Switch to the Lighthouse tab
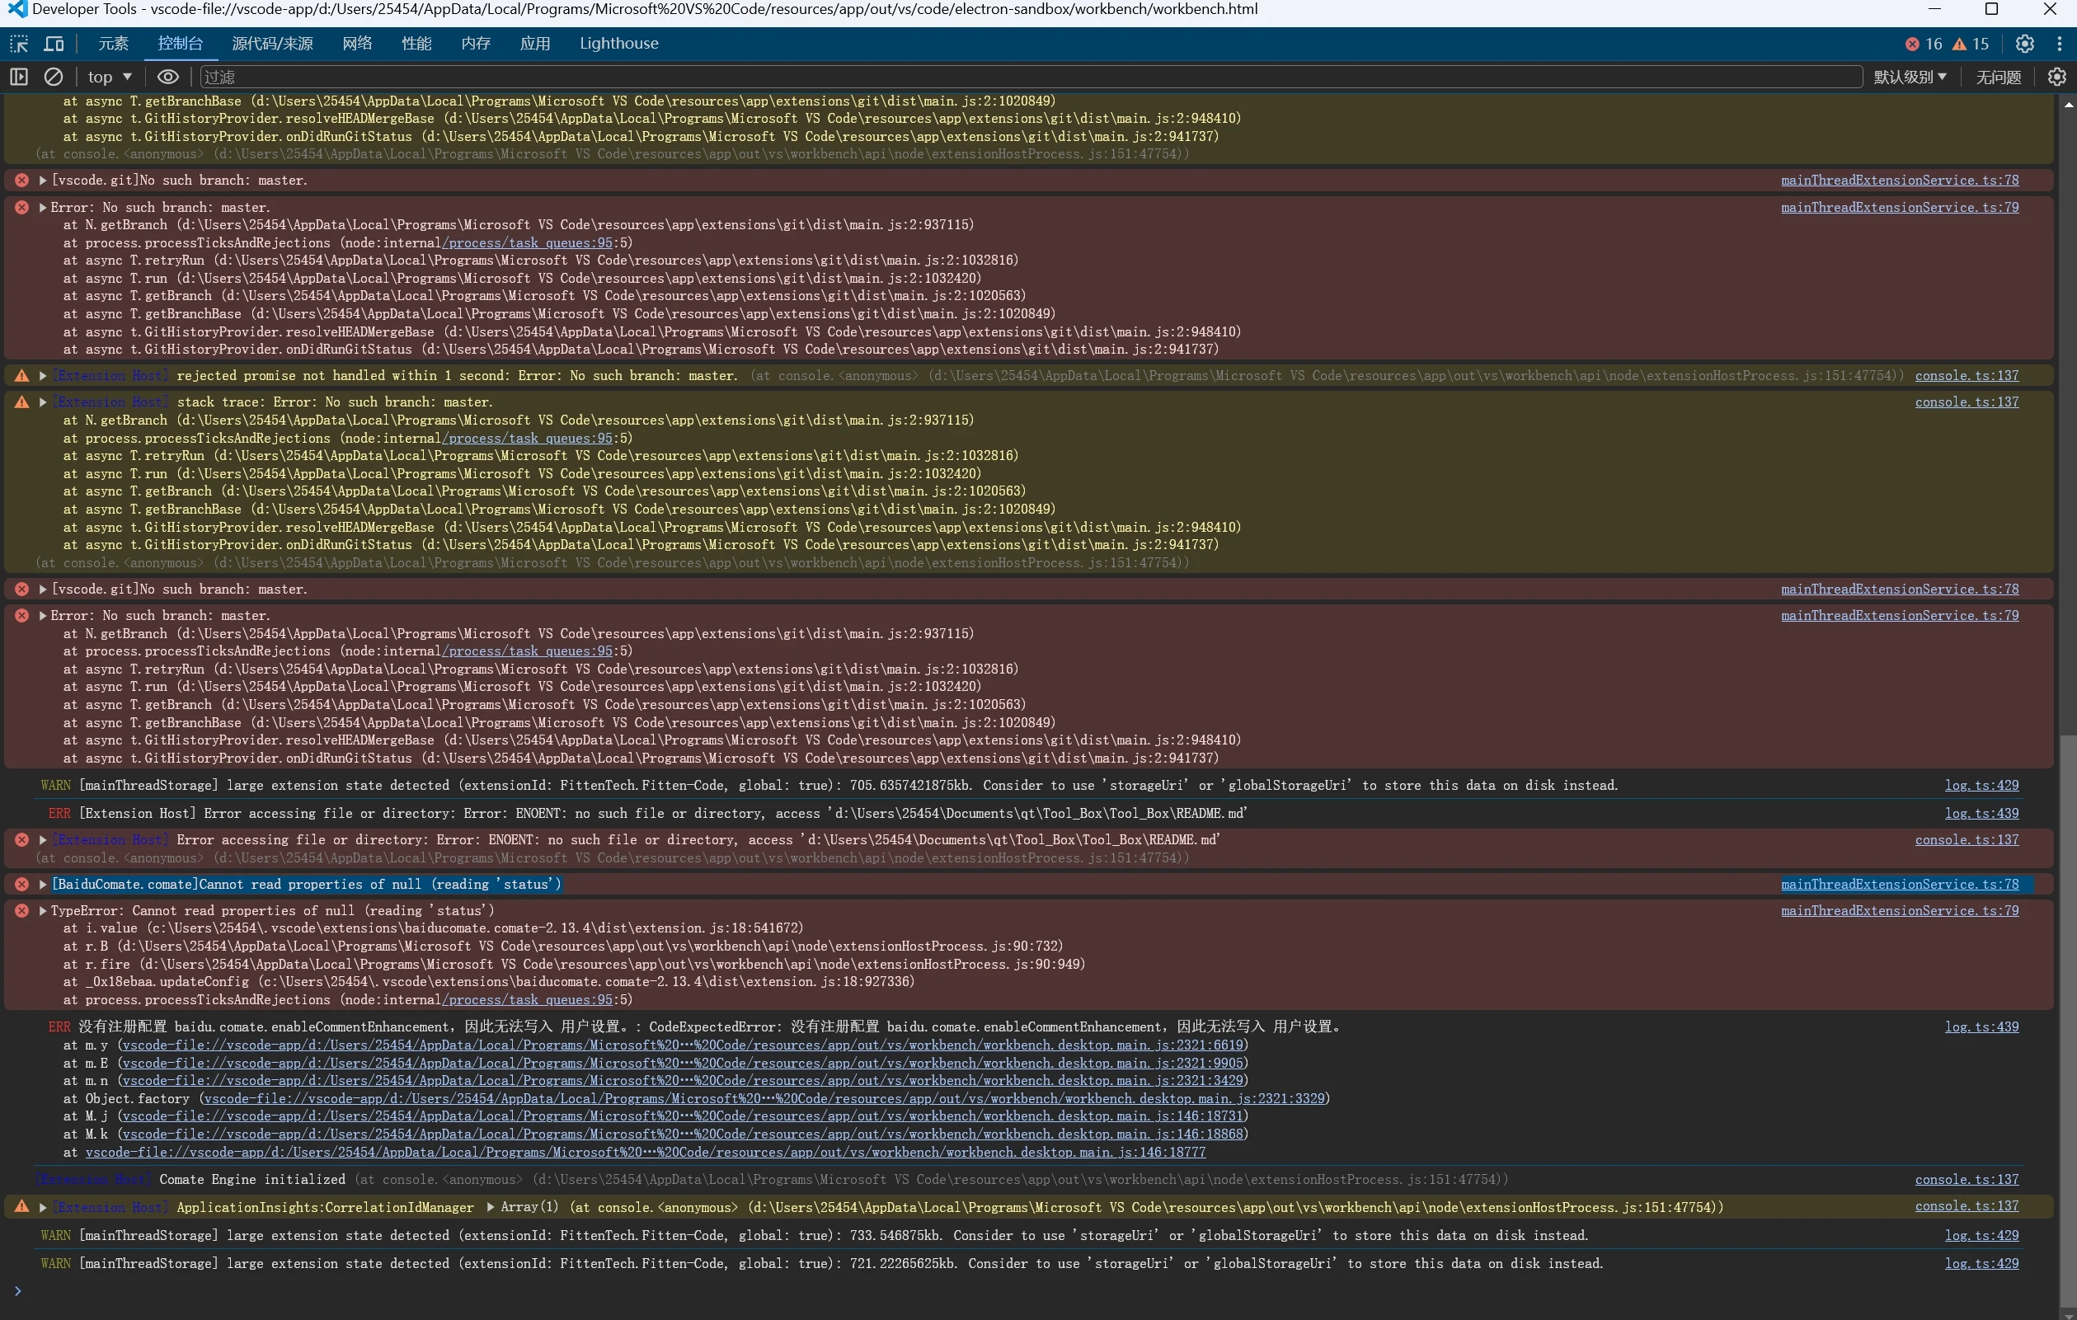This screenshot has width=2077, height=1320. tap(618, 43)
